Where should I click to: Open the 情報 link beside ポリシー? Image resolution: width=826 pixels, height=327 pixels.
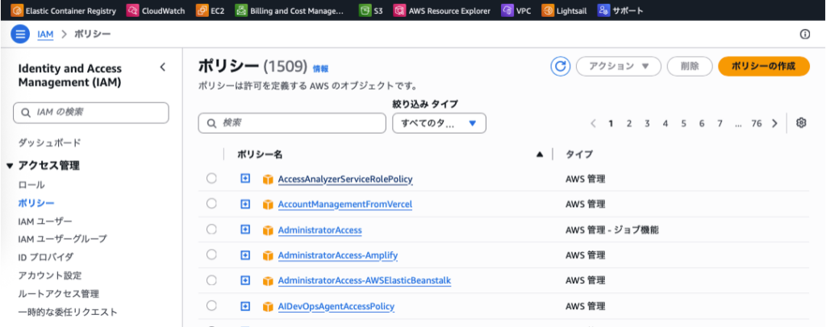320,68
